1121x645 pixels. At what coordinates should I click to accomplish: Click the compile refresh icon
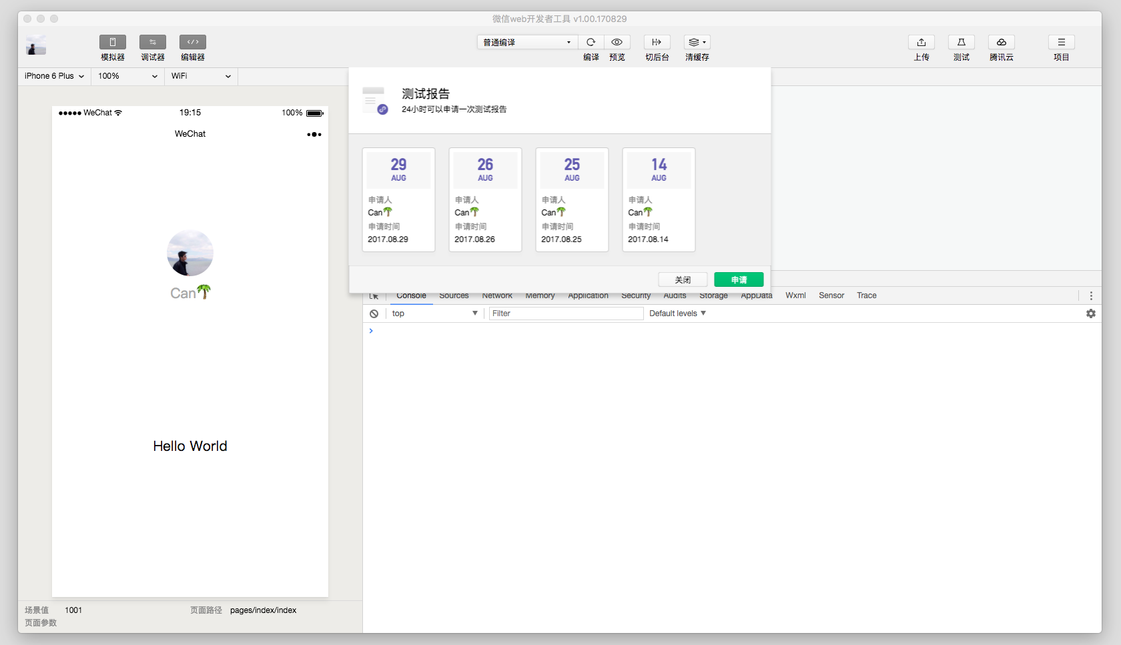591,42
